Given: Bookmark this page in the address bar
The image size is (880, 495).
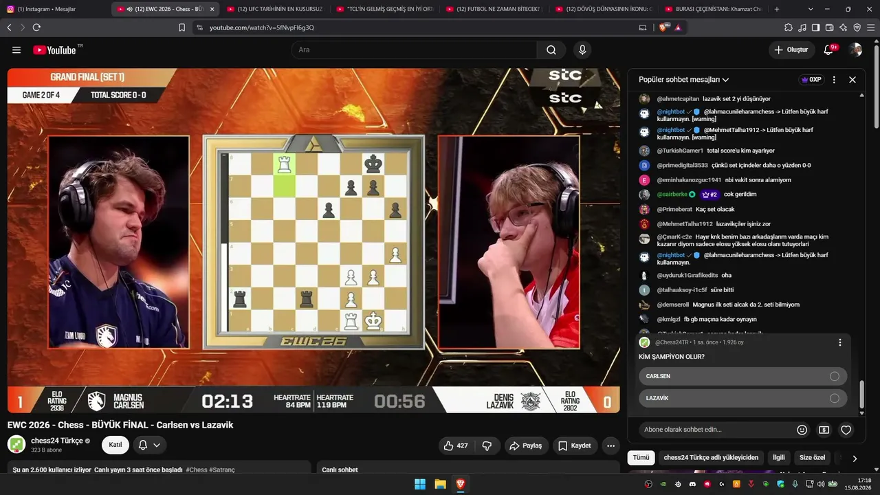Looking at the screenshot, I should 181,27.
